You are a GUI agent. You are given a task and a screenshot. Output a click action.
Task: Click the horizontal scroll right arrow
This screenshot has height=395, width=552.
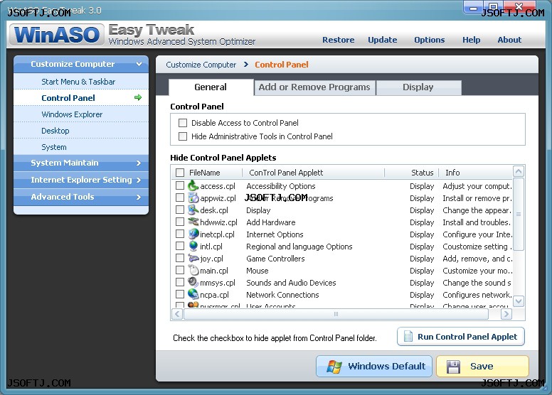click(506, 314)
